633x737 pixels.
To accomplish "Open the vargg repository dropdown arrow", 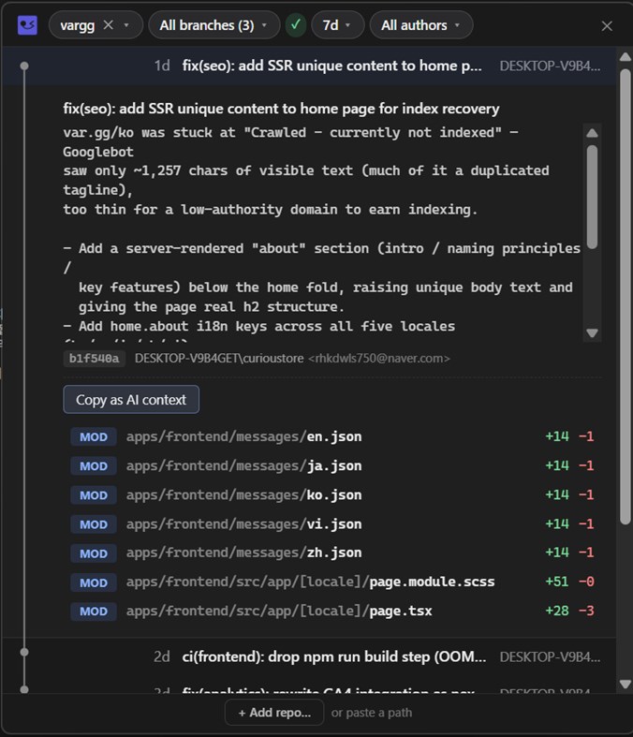I will 126,25.
